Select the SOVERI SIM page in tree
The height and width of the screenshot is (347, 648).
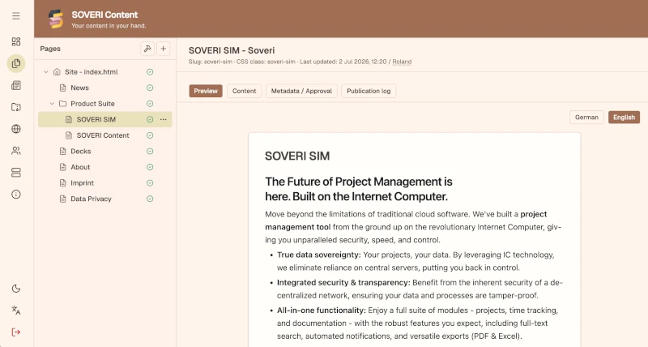105,119
